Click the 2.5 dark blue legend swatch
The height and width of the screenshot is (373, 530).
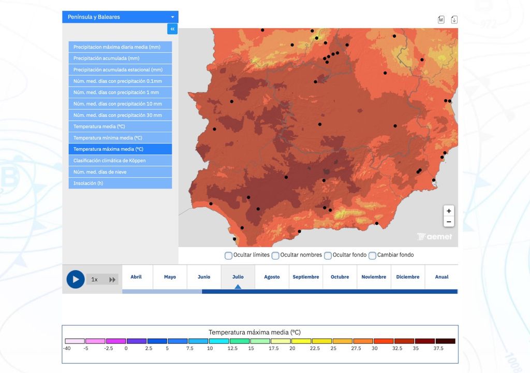pos(157,341)
